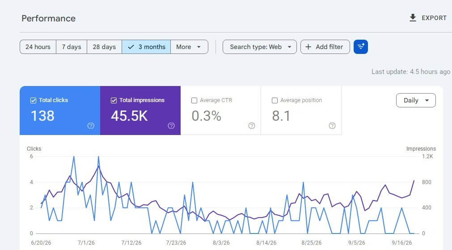Click the plus icon in Add filter
This screenshot has width=452, height=250.
[x=308, y=47]
